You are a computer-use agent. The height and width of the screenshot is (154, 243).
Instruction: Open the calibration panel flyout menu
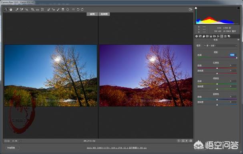[238, 40]
